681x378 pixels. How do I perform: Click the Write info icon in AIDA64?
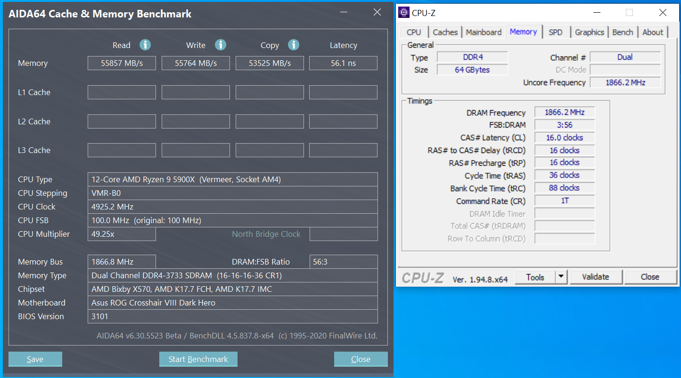click(221, 45)
